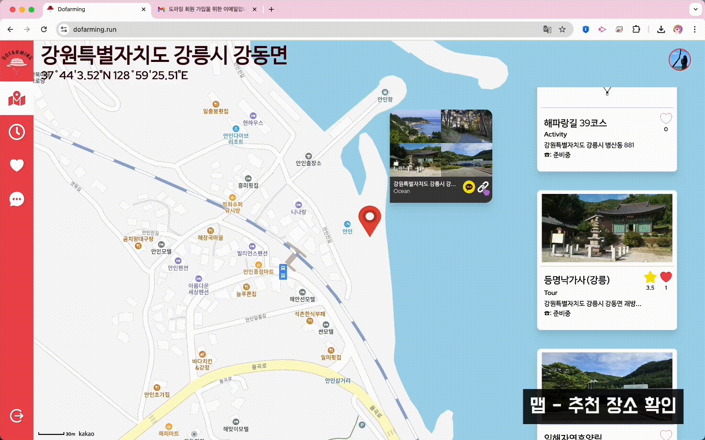The image size is (705, 440).
Task: Open 해파랑길 39코스 card title
Action: click(x=575, y=123)
